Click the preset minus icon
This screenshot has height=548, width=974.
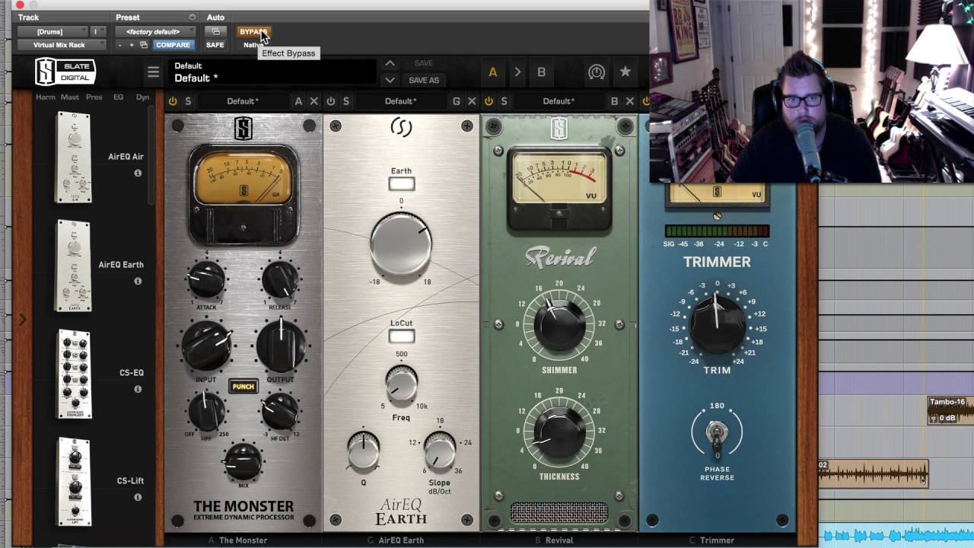(120, 45)
